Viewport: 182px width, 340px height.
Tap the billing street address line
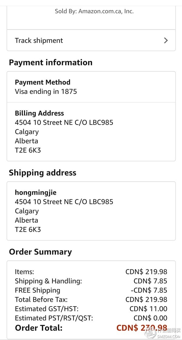pyautogui.click(x=64, y=122)
